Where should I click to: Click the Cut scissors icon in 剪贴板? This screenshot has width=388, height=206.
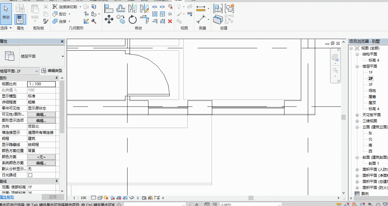(x=46, y=7)
